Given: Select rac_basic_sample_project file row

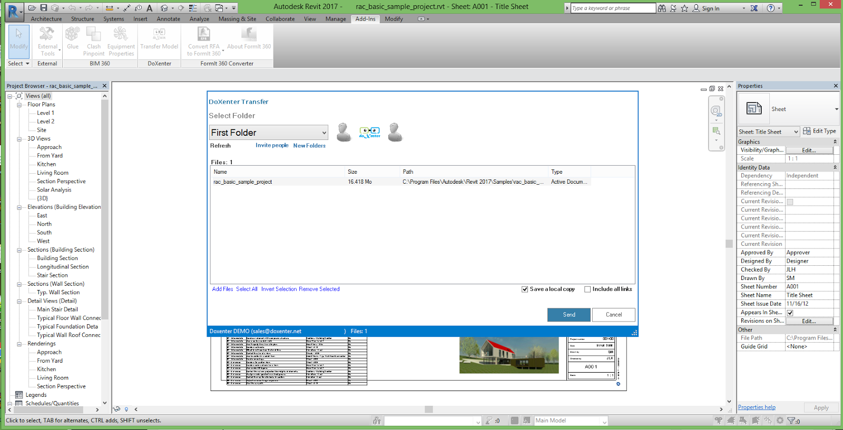Looking at the screenshot, I should click(x=400, y=182).
